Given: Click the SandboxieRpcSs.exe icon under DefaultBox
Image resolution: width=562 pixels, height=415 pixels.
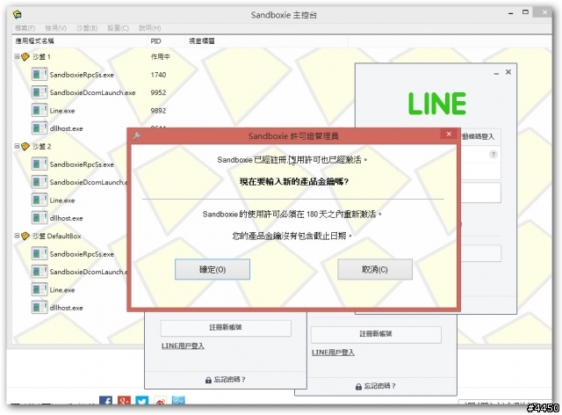Looking at the screenshot, I should [x=40, y=254].
